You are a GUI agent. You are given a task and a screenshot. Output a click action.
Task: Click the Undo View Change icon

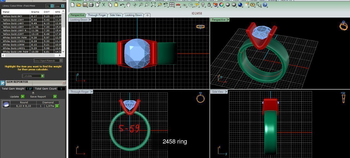pyautogui.click(x=165, y=5)
